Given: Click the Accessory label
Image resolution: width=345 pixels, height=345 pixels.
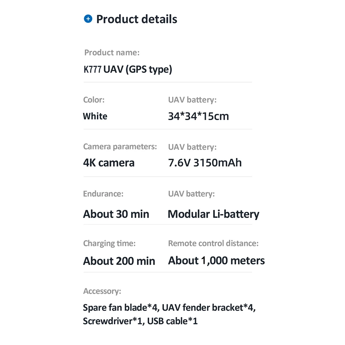Looking at the screenshot, I should click(x=102, y=291).
